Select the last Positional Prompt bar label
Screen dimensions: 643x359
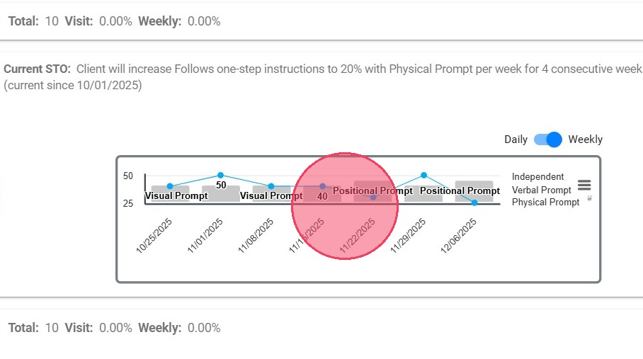[460, 191]
